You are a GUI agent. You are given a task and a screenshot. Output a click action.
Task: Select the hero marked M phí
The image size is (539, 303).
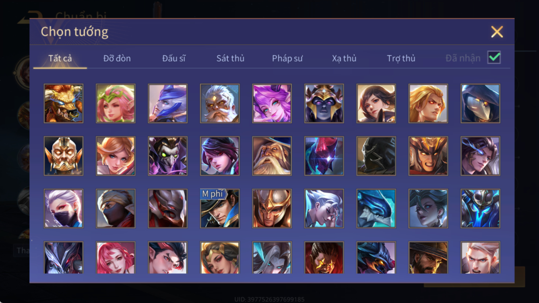(x=220, y=208)
